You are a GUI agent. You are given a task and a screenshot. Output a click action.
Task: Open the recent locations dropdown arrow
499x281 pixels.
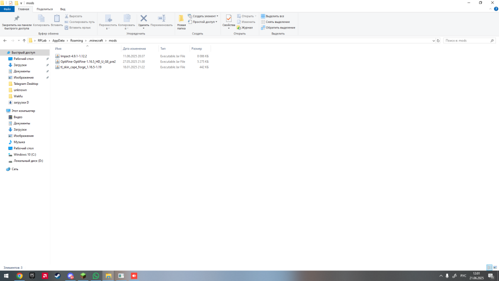[x=19, y=41]
